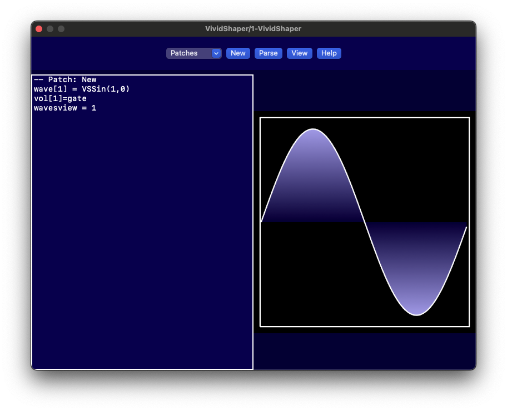This screenshot has width=507, height=411.
Task: Click the dark strip below the waveform display
Action: (364, 350)
